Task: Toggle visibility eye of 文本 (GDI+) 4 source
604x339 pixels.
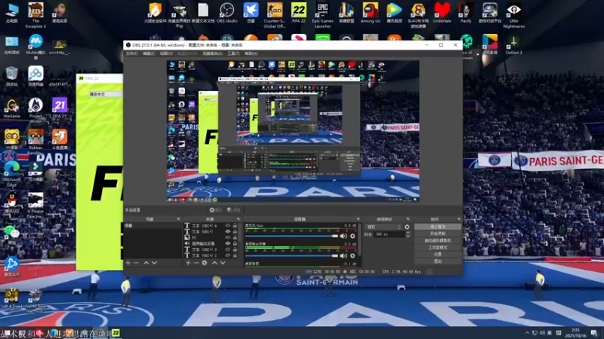Action: pyautogui.click(x=228, y=226)
